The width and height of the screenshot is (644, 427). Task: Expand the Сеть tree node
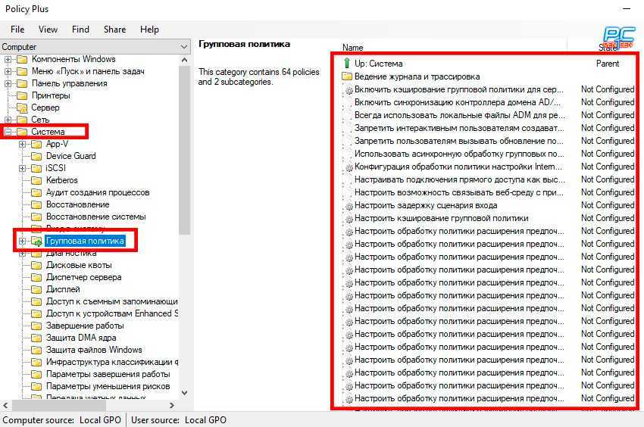click(8, 120)
